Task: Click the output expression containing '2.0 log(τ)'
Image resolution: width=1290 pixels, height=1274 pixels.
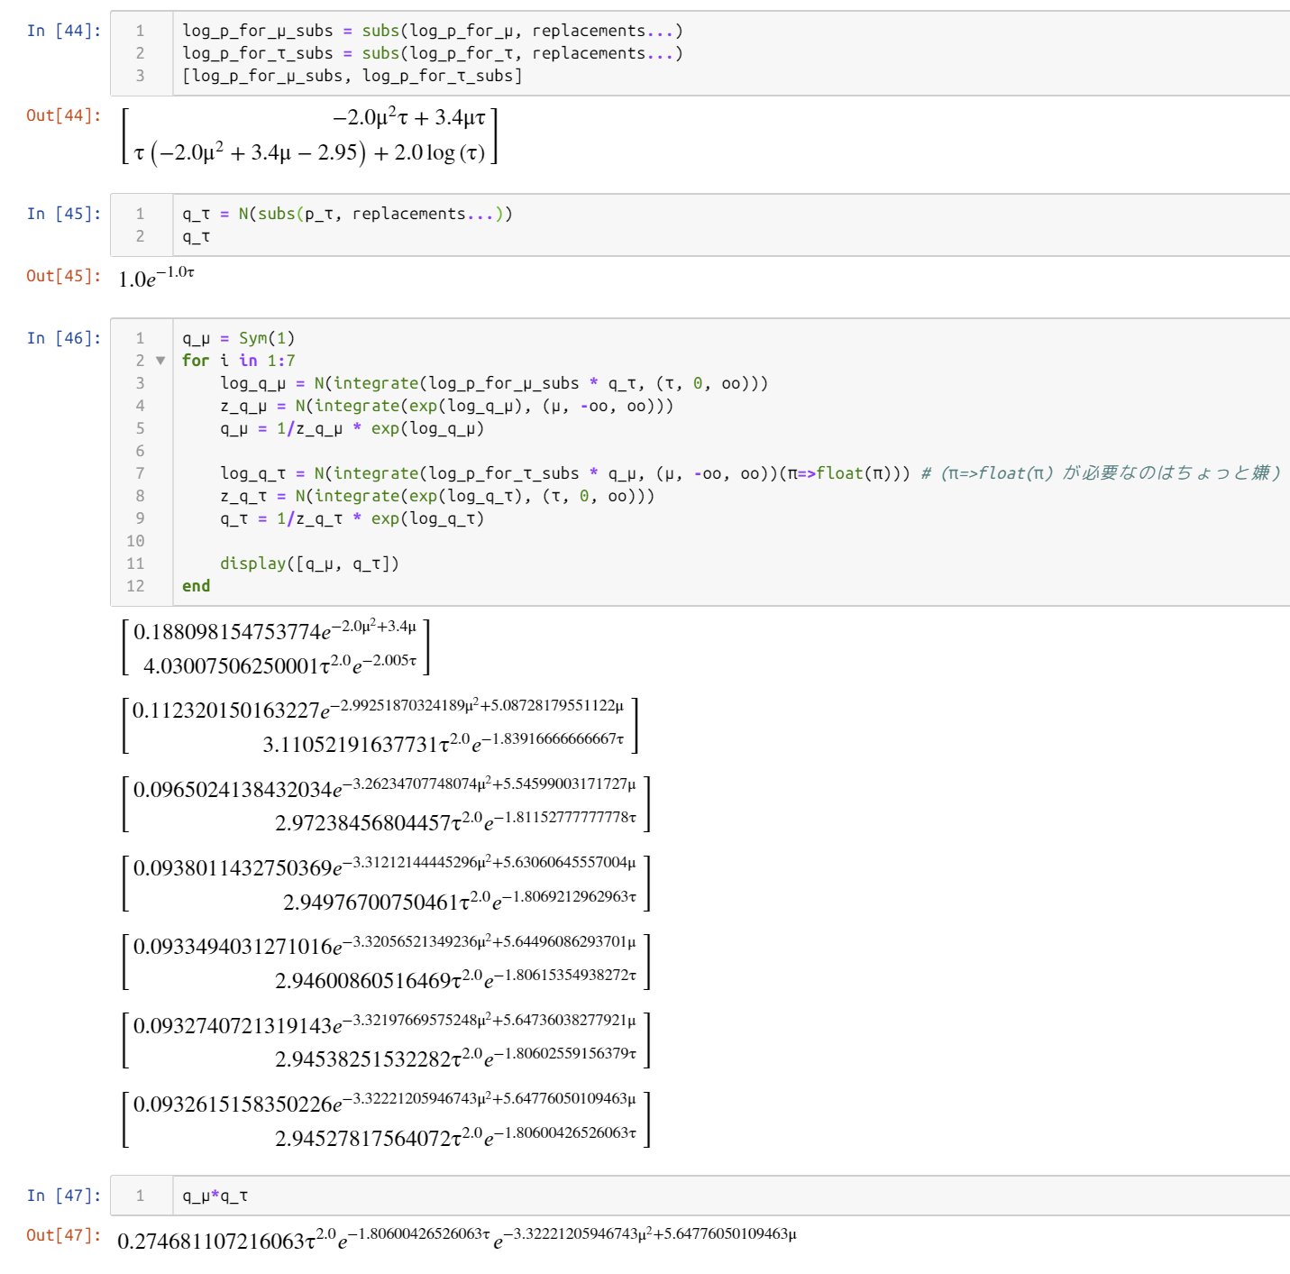Action: 309,152
